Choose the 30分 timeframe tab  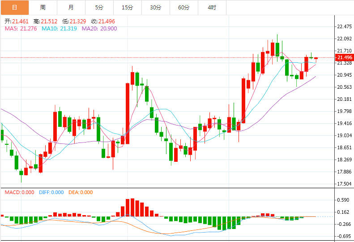coord(156,8)
